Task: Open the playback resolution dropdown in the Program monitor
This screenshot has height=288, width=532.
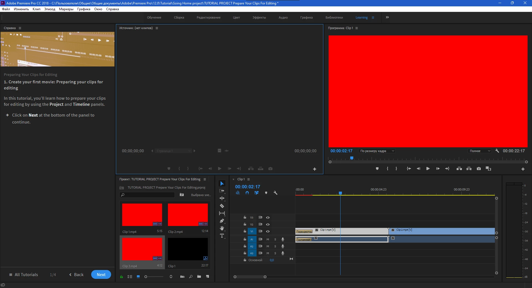Action: (x=480, y=151)
